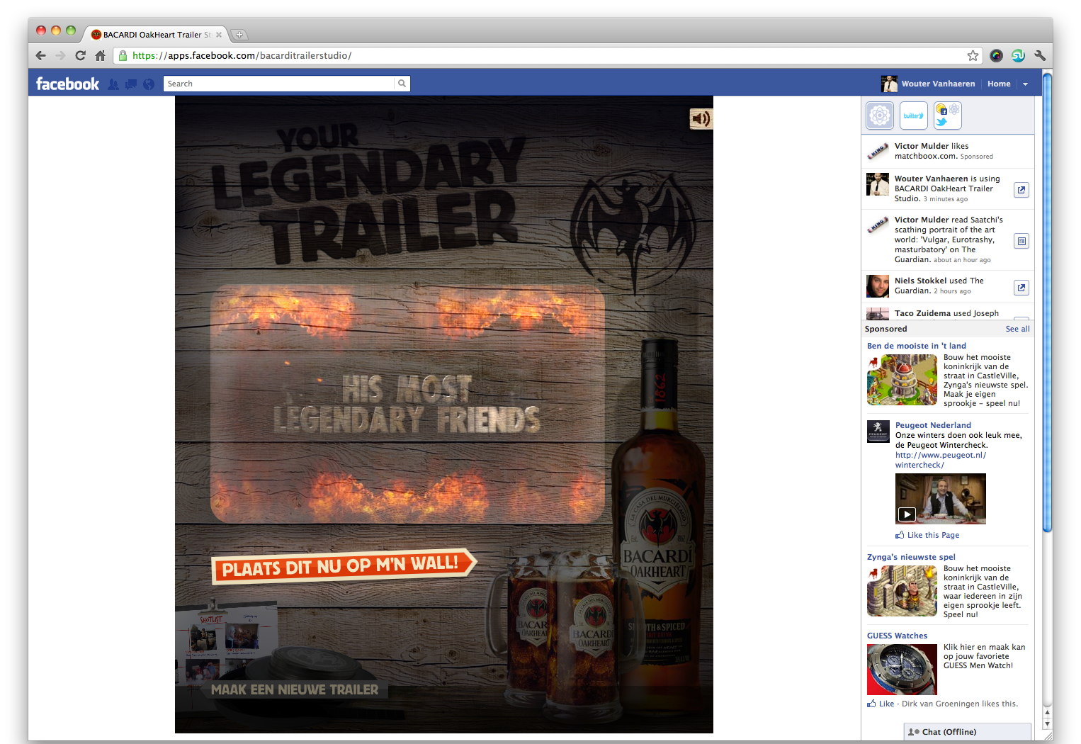The image size is (1081, 744).
Task: Open the third sidebar app icon with bird
Action: tap(948, 115)
